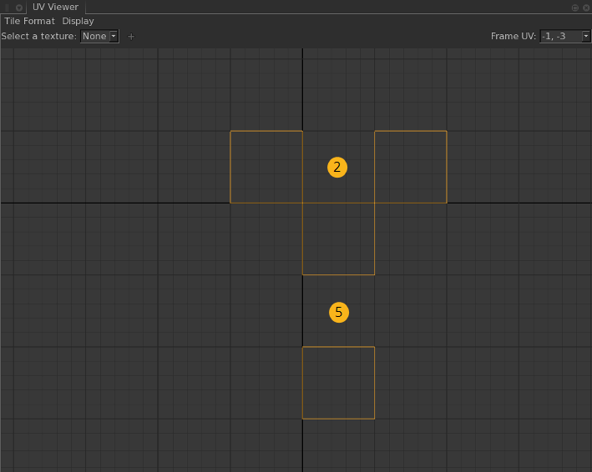Click the UV origin where black axes cross
Viewport: 592px width, 472px height.
tap(302, 203)
